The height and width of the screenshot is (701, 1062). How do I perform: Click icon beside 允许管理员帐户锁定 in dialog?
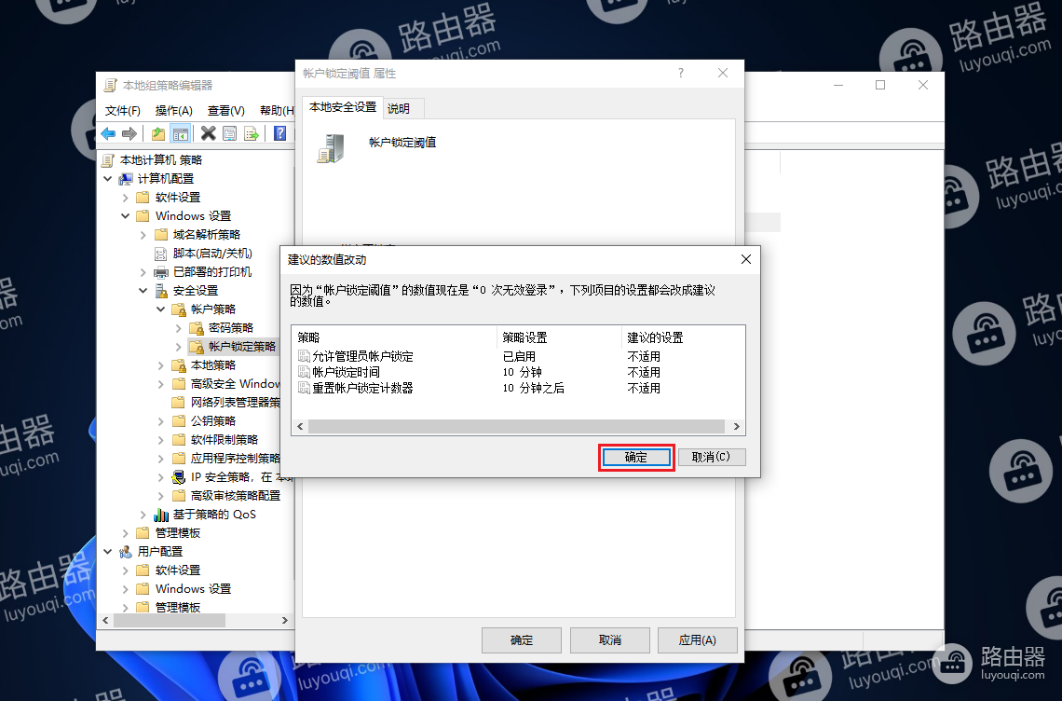coord(304,357)
